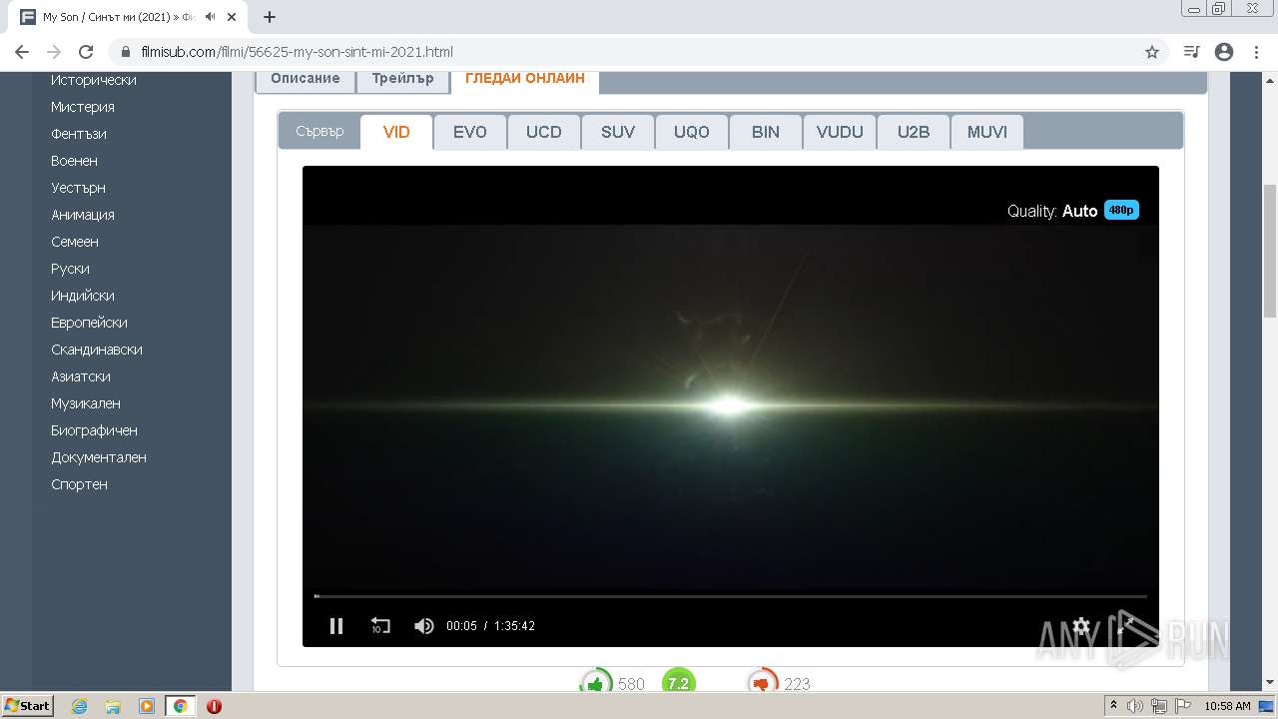Switch to the VUDU server tab
This screenshot has height=719, width=1278.
tap(840, 132)
